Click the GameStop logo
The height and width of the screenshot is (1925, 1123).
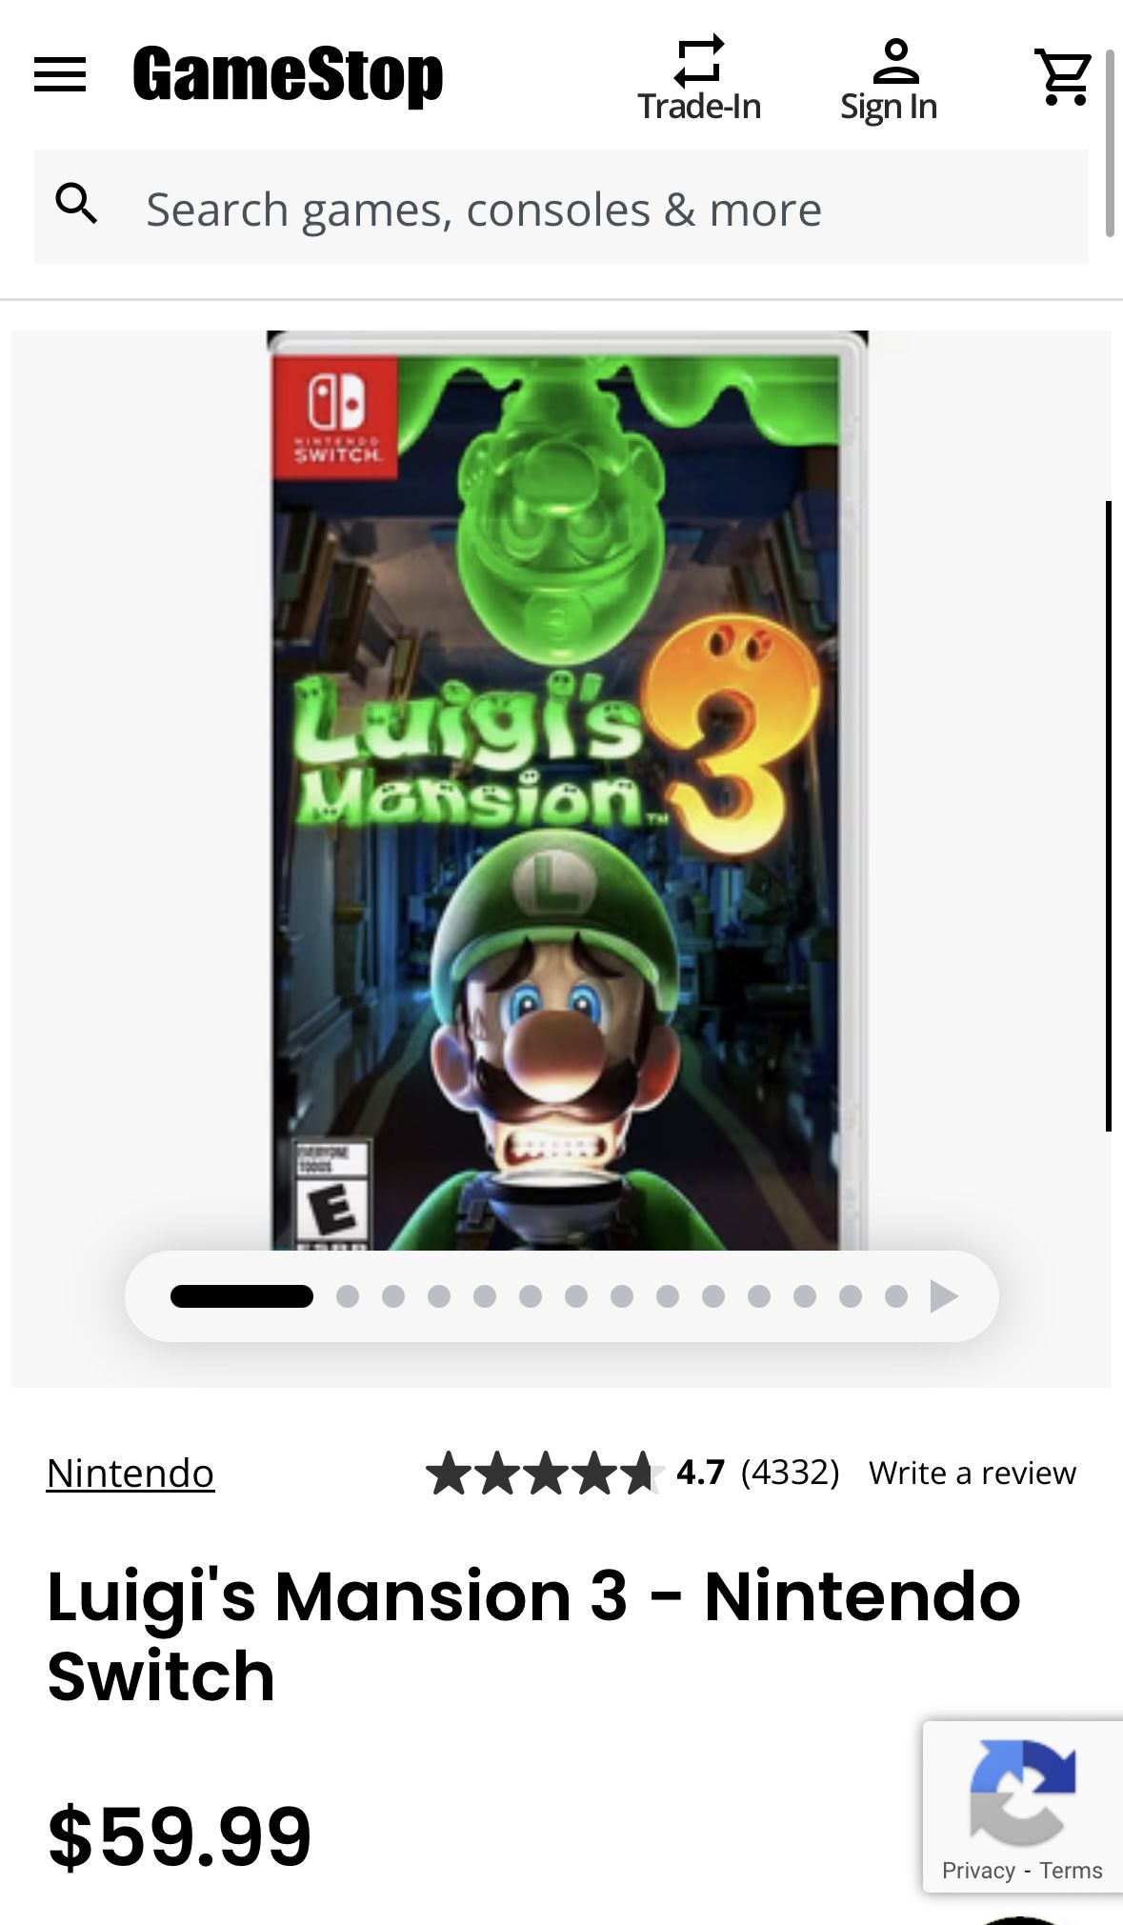(288, 74)
